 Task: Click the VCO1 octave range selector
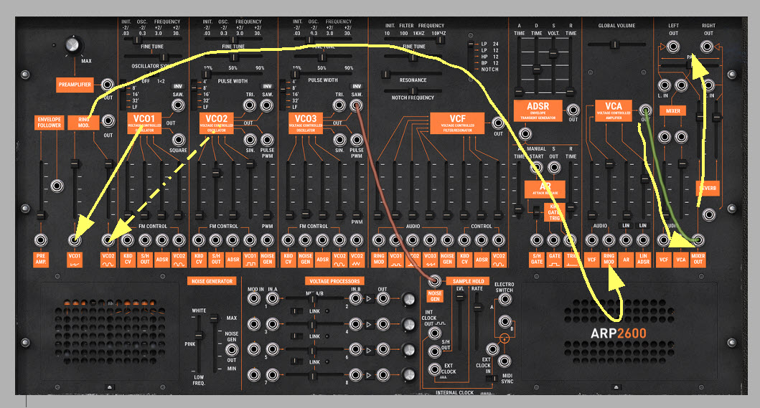point(123,94)
